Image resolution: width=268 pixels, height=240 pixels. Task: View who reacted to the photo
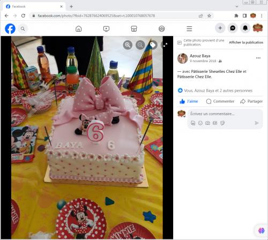(x=218, y=91)
